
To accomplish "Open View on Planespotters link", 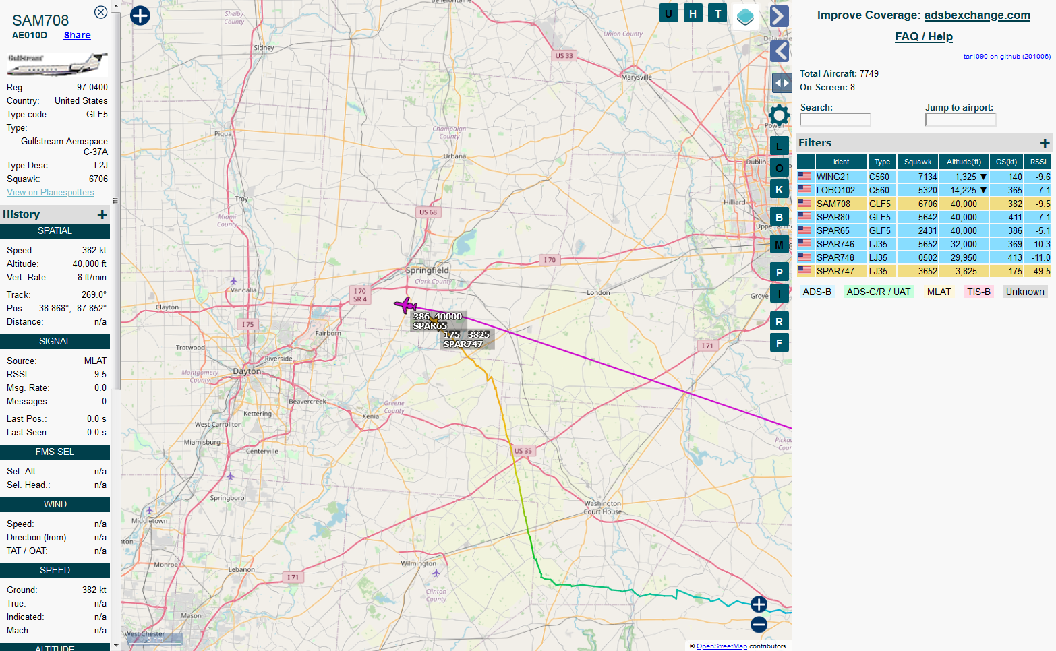I will point(51,192).
